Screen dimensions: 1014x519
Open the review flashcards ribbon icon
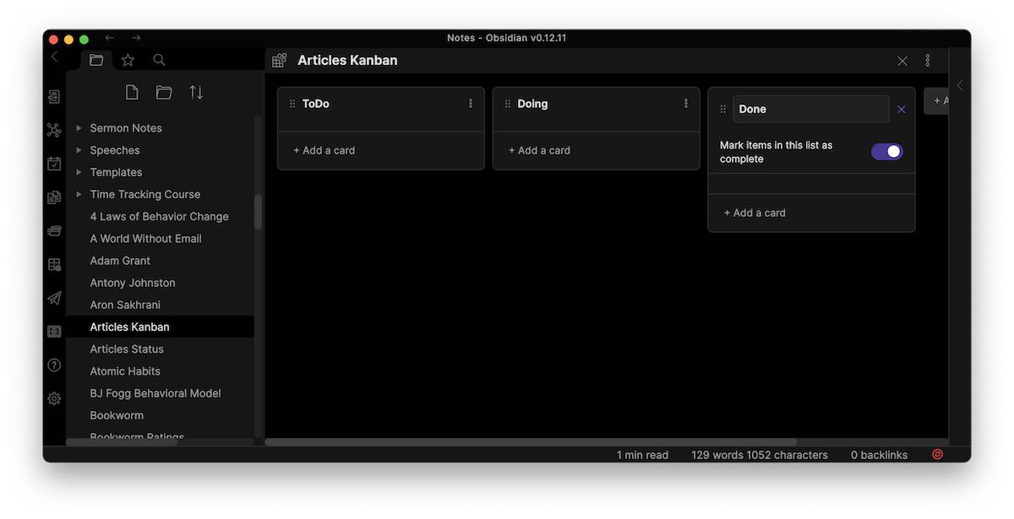54,230
